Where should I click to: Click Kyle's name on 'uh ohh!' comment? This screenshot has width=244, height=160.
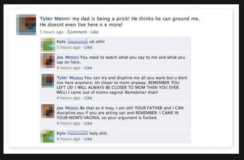click(x=72, y=42)
